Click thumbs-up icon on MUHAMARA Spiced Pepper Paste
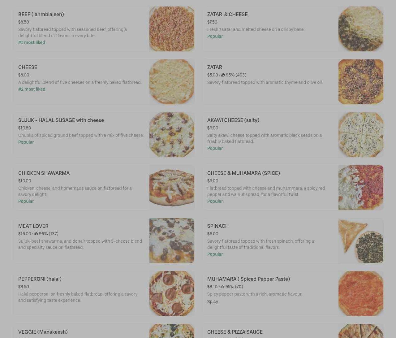 [x=222, y=287]
